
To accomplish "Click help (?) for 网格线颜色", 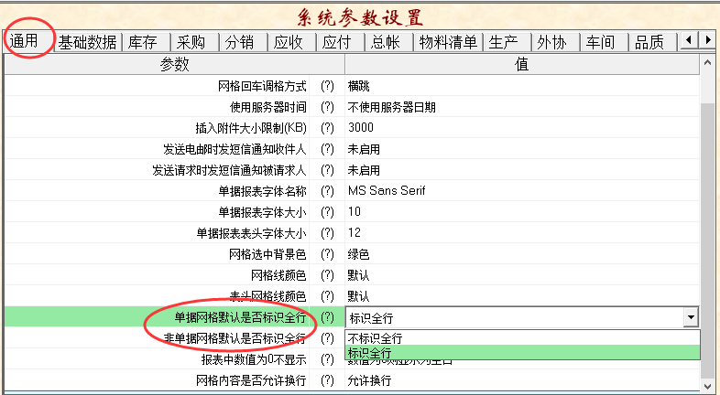I will 327,275.
